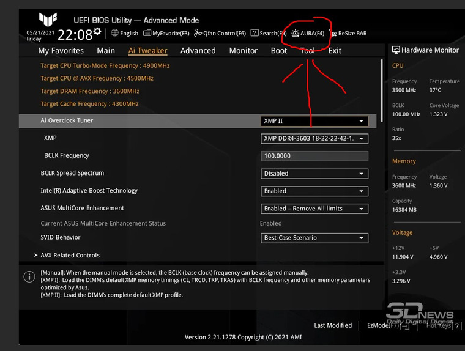The height and width of the screenshot is (351, 465).
Task: Click the +5V reading 4.960 V
Action: coord(438,257)
